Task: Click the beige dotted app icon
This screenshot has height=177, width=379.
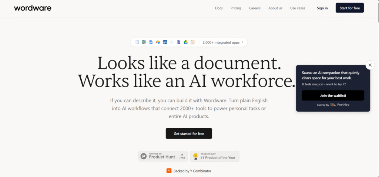Action: coord(192,42)
